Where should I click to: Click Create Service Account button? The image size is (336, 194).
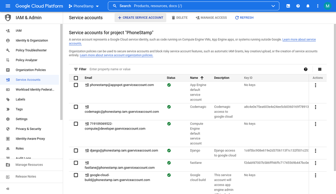point(140,18)
